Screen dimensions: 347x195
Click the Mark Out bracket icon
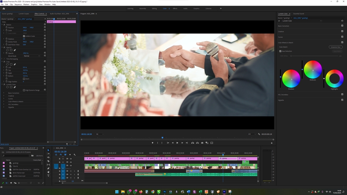(x=162, y=143)
